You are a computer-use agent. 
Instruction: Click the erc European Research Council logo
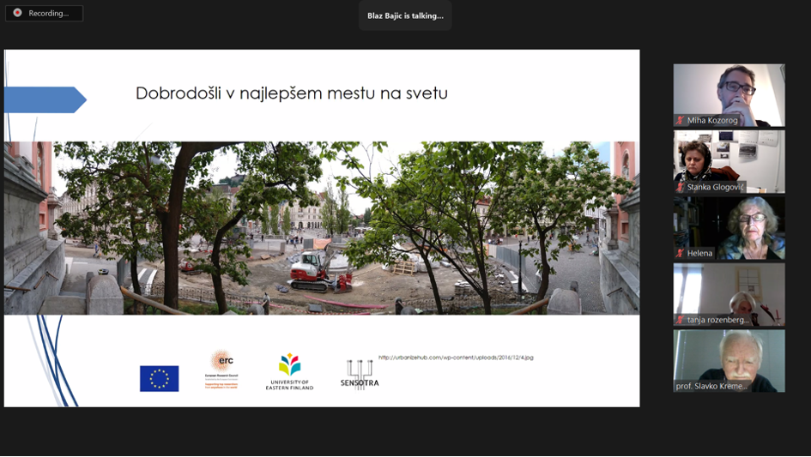[x=221, y=369]
